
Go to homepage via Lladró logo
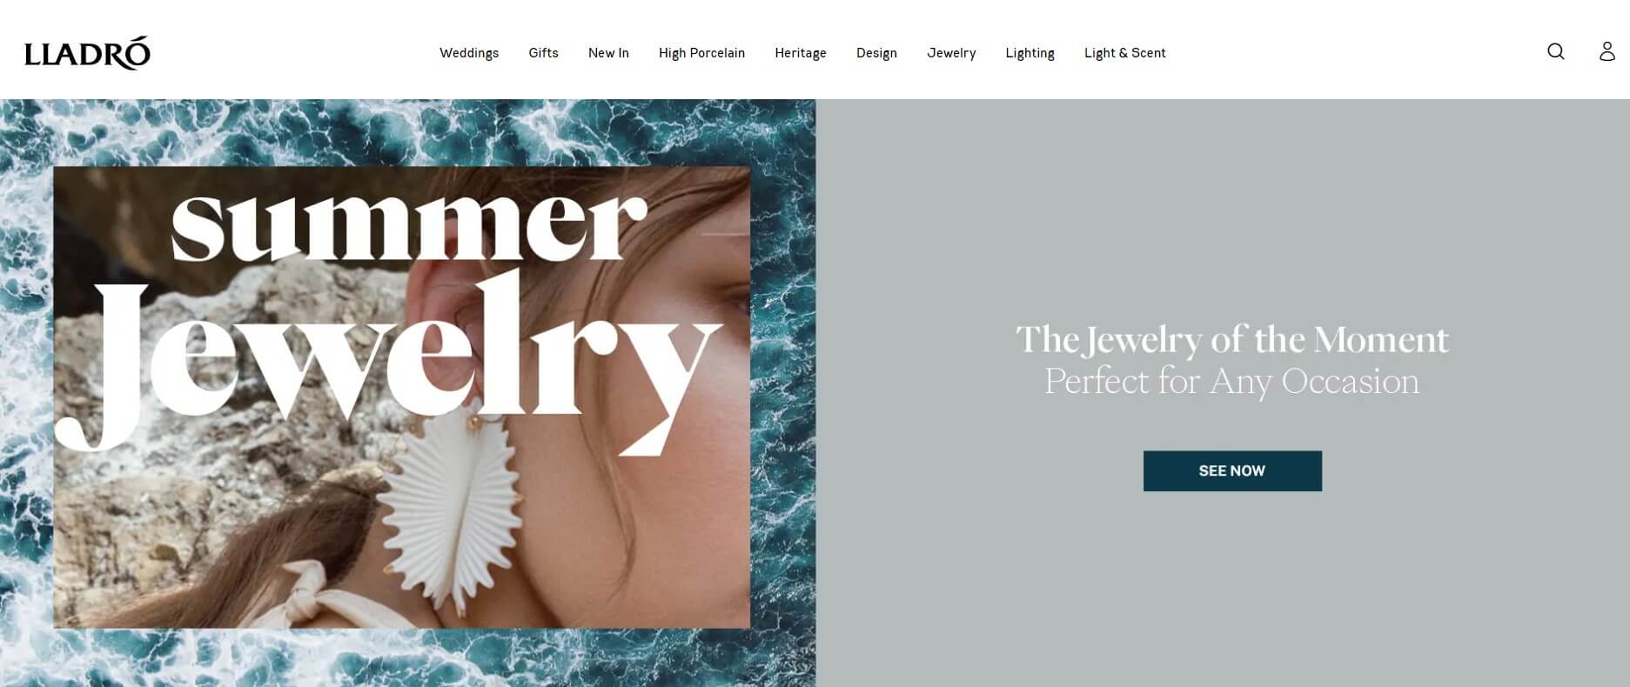(x=87, y=53)
